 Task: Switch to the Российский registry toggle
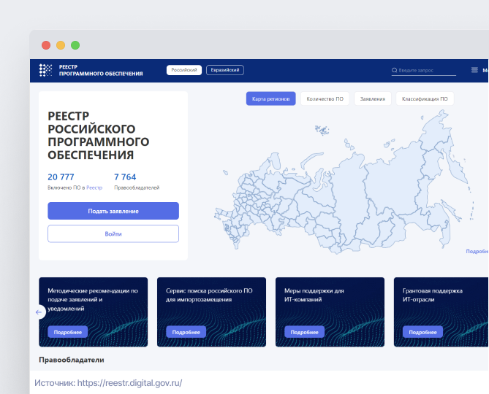pos(183,70)
